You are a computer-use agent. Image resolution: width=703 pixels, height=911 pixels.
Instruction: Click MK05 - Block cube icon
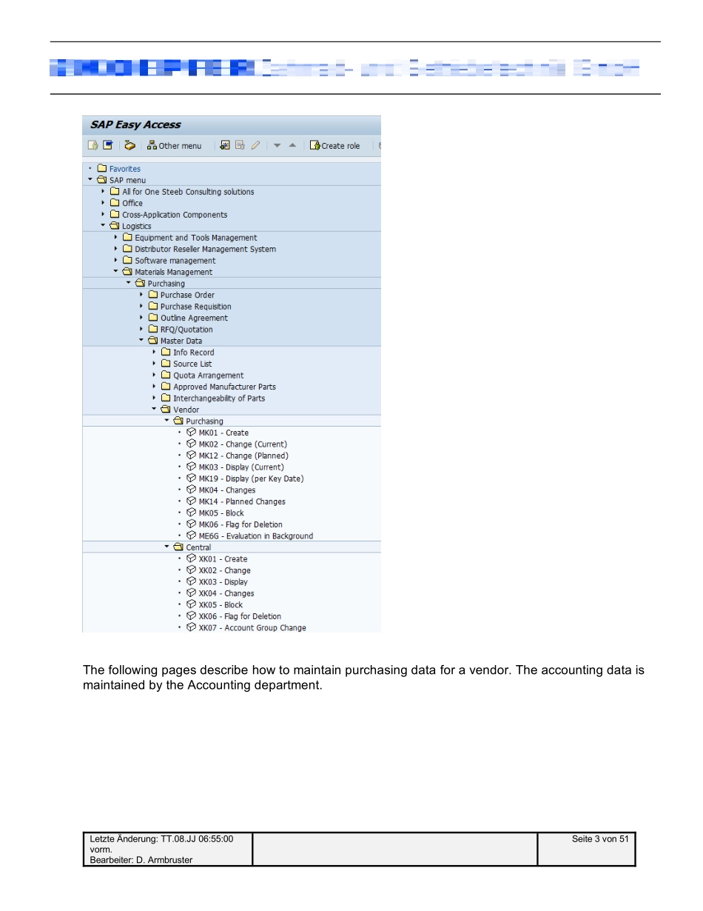pyautogui.click(x=191, y=513)
